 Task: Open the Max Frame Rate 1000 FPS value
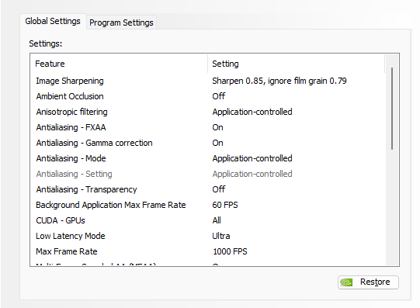point(230,251)
